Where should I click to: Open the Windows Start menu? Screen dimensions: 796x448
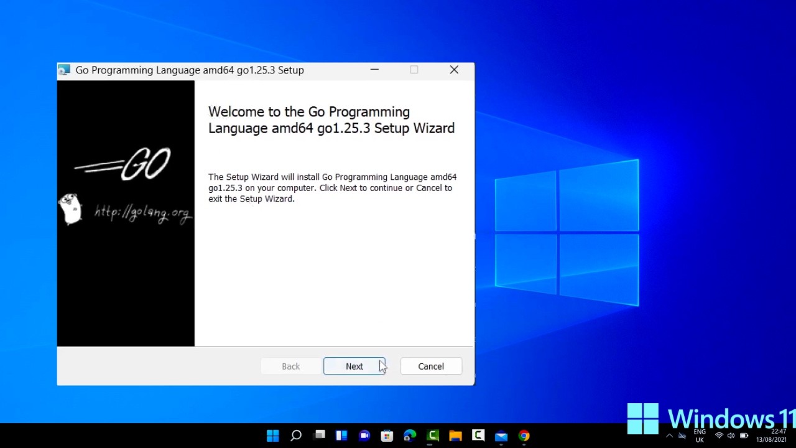point(273,436)
